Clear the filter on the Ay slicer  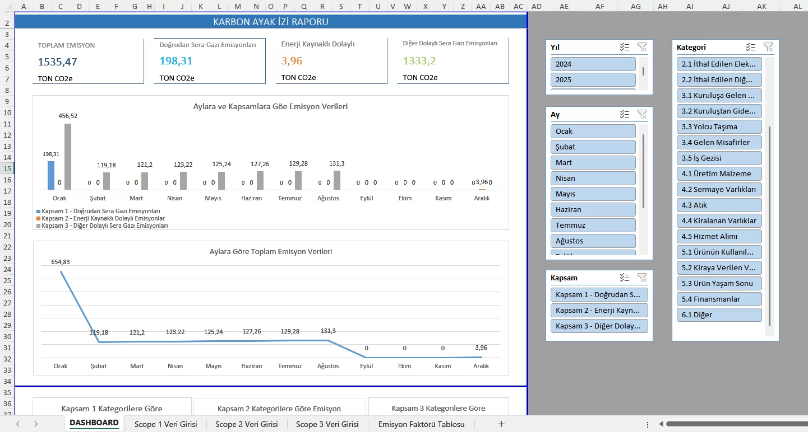(x=642, y=114)
